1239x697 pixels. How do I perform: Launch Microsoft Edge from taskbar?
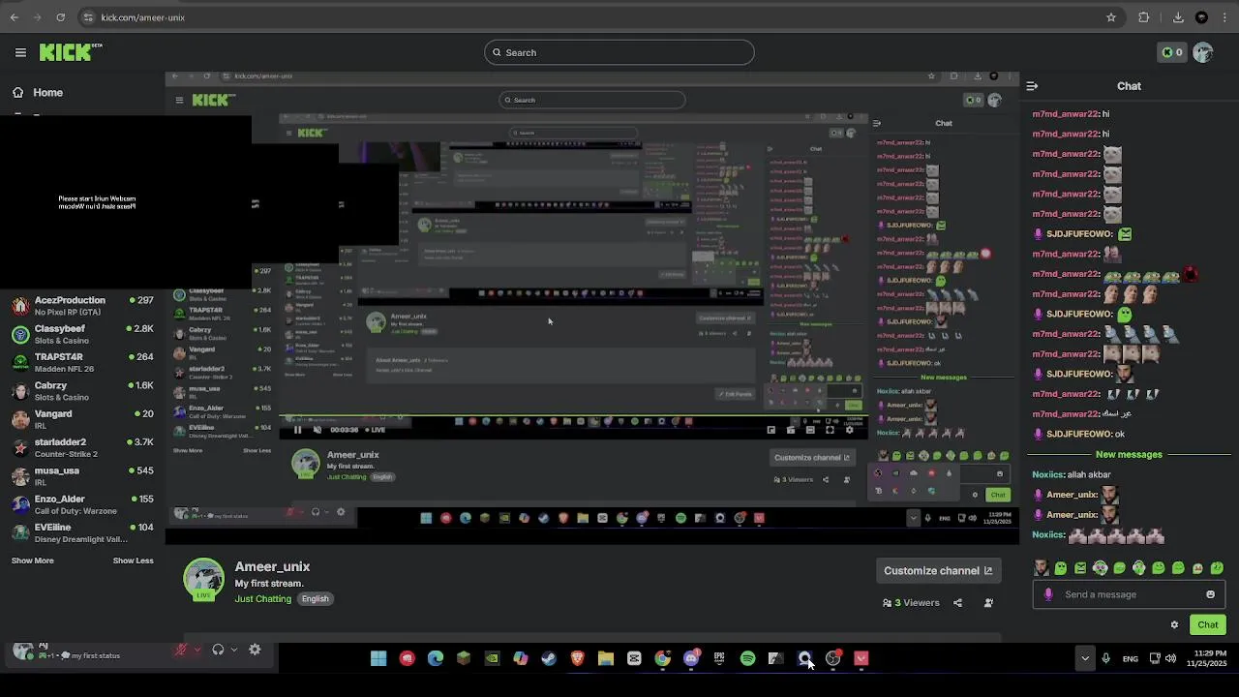[x=436, y=659]
